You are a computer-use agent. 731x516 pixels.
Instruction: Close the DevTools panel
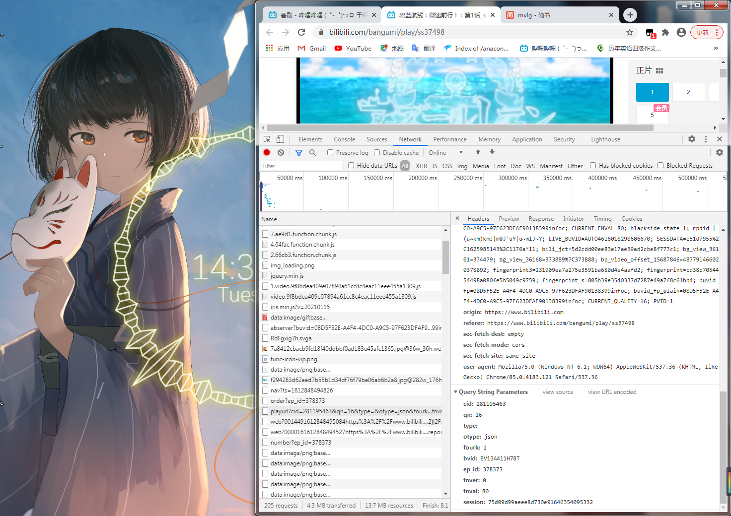pos(720,139)
